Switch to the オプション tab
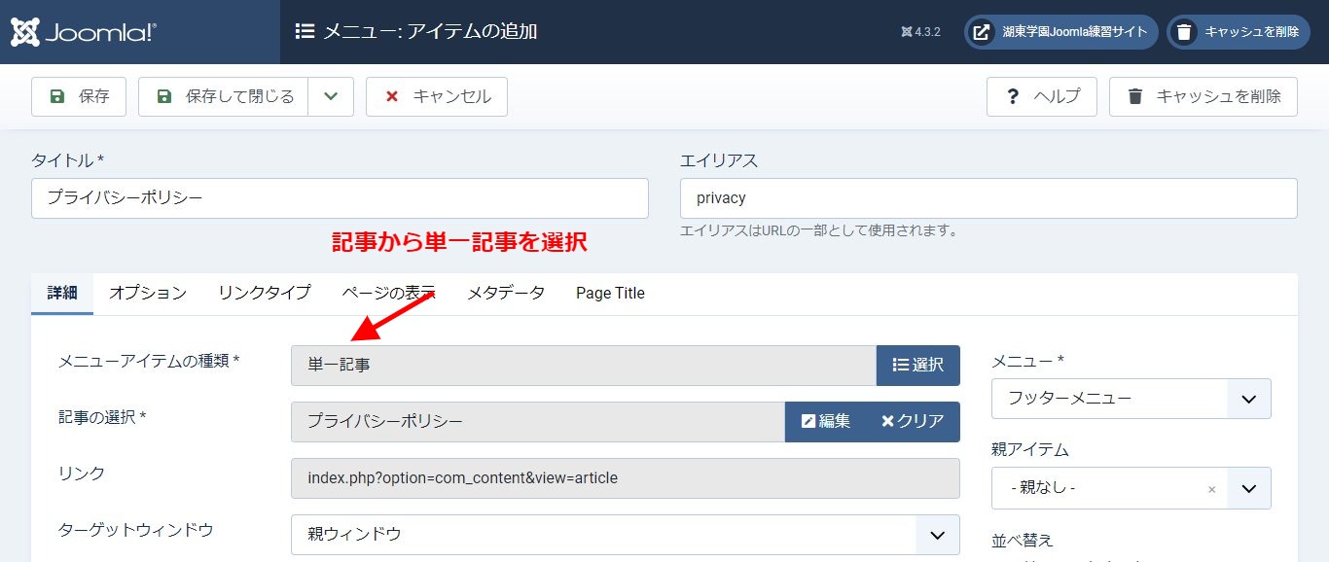Image resolution: width=1329 pixels, height=562 pixels. [x=148, y=293]
